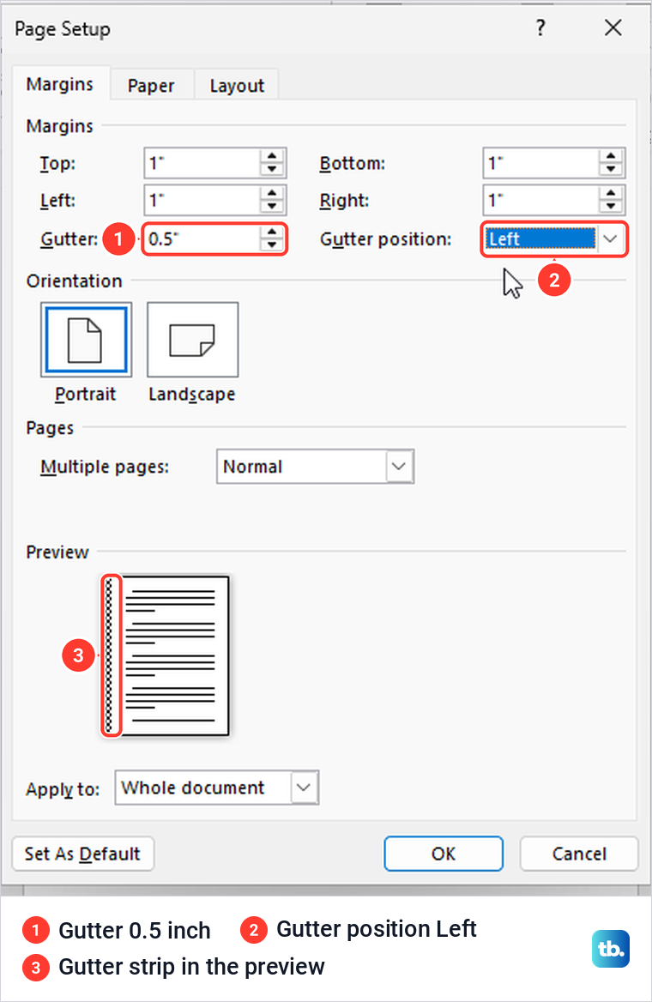This screenshot has height=1002, width=652.
Task: Click the help question mark icon
Action: click(540, 27)
